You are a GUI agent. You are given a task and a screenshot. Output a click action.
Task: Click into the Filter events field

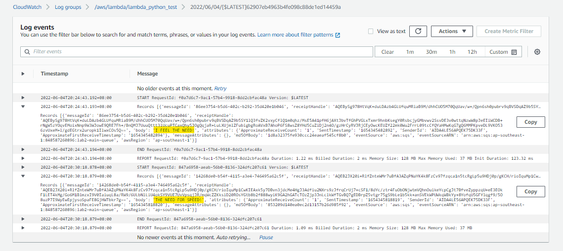(196, 52)
